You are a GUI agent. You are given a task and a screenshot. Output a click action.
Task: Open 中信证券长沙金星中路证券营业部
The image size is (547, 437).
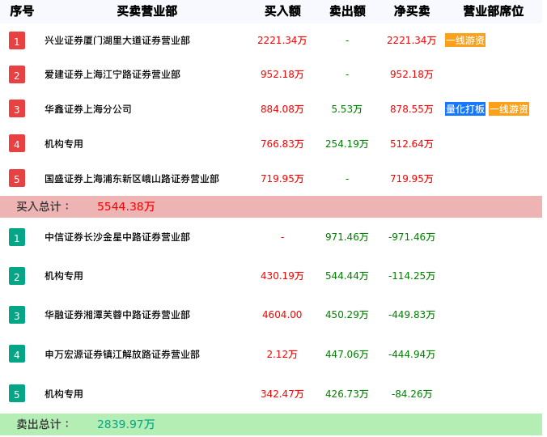click(x=117, y=237)
